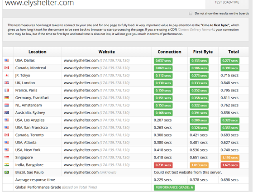253x192 pixels.
Task: Click the orange 1.013 secs first byte badge
Action: (199, 165)
